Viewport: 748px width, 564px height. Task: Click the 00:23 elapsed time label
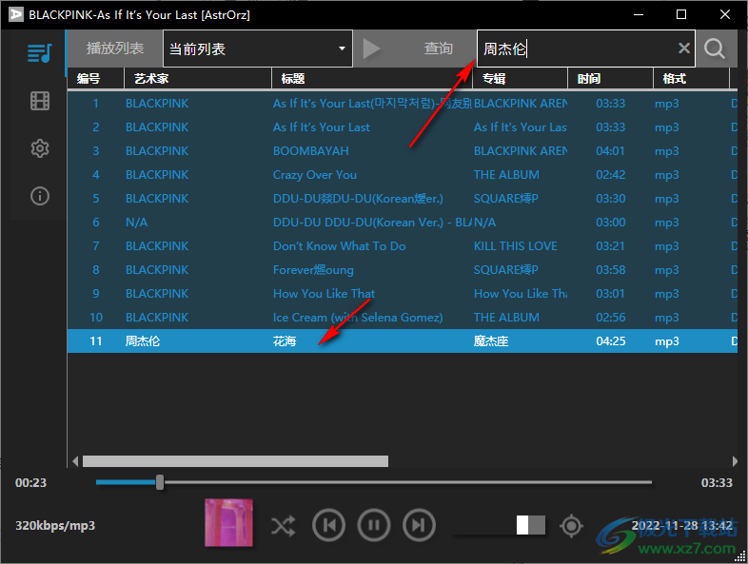click(x=30, y=482)
